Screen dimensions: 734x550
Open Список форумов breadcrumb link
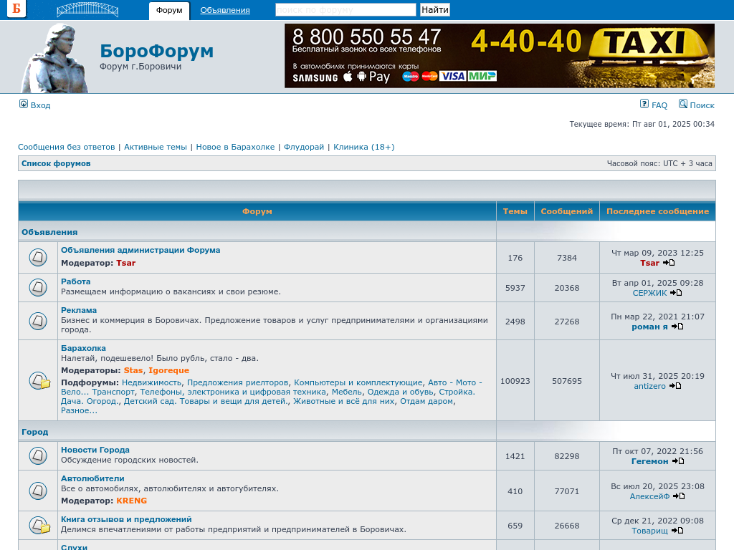pos(56,163)
